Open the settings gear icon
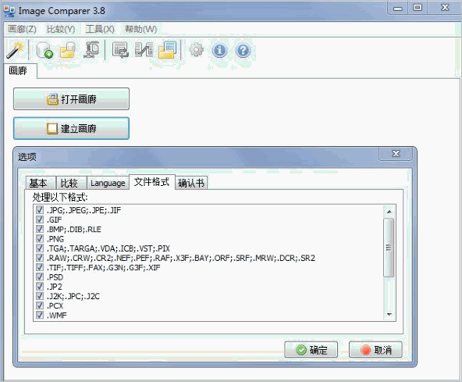462x382 pixels. click(196, 50)
